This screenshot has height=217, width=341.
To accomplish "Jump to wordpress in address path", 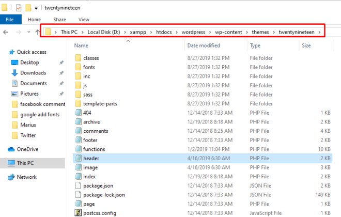I will coord(193,32).
